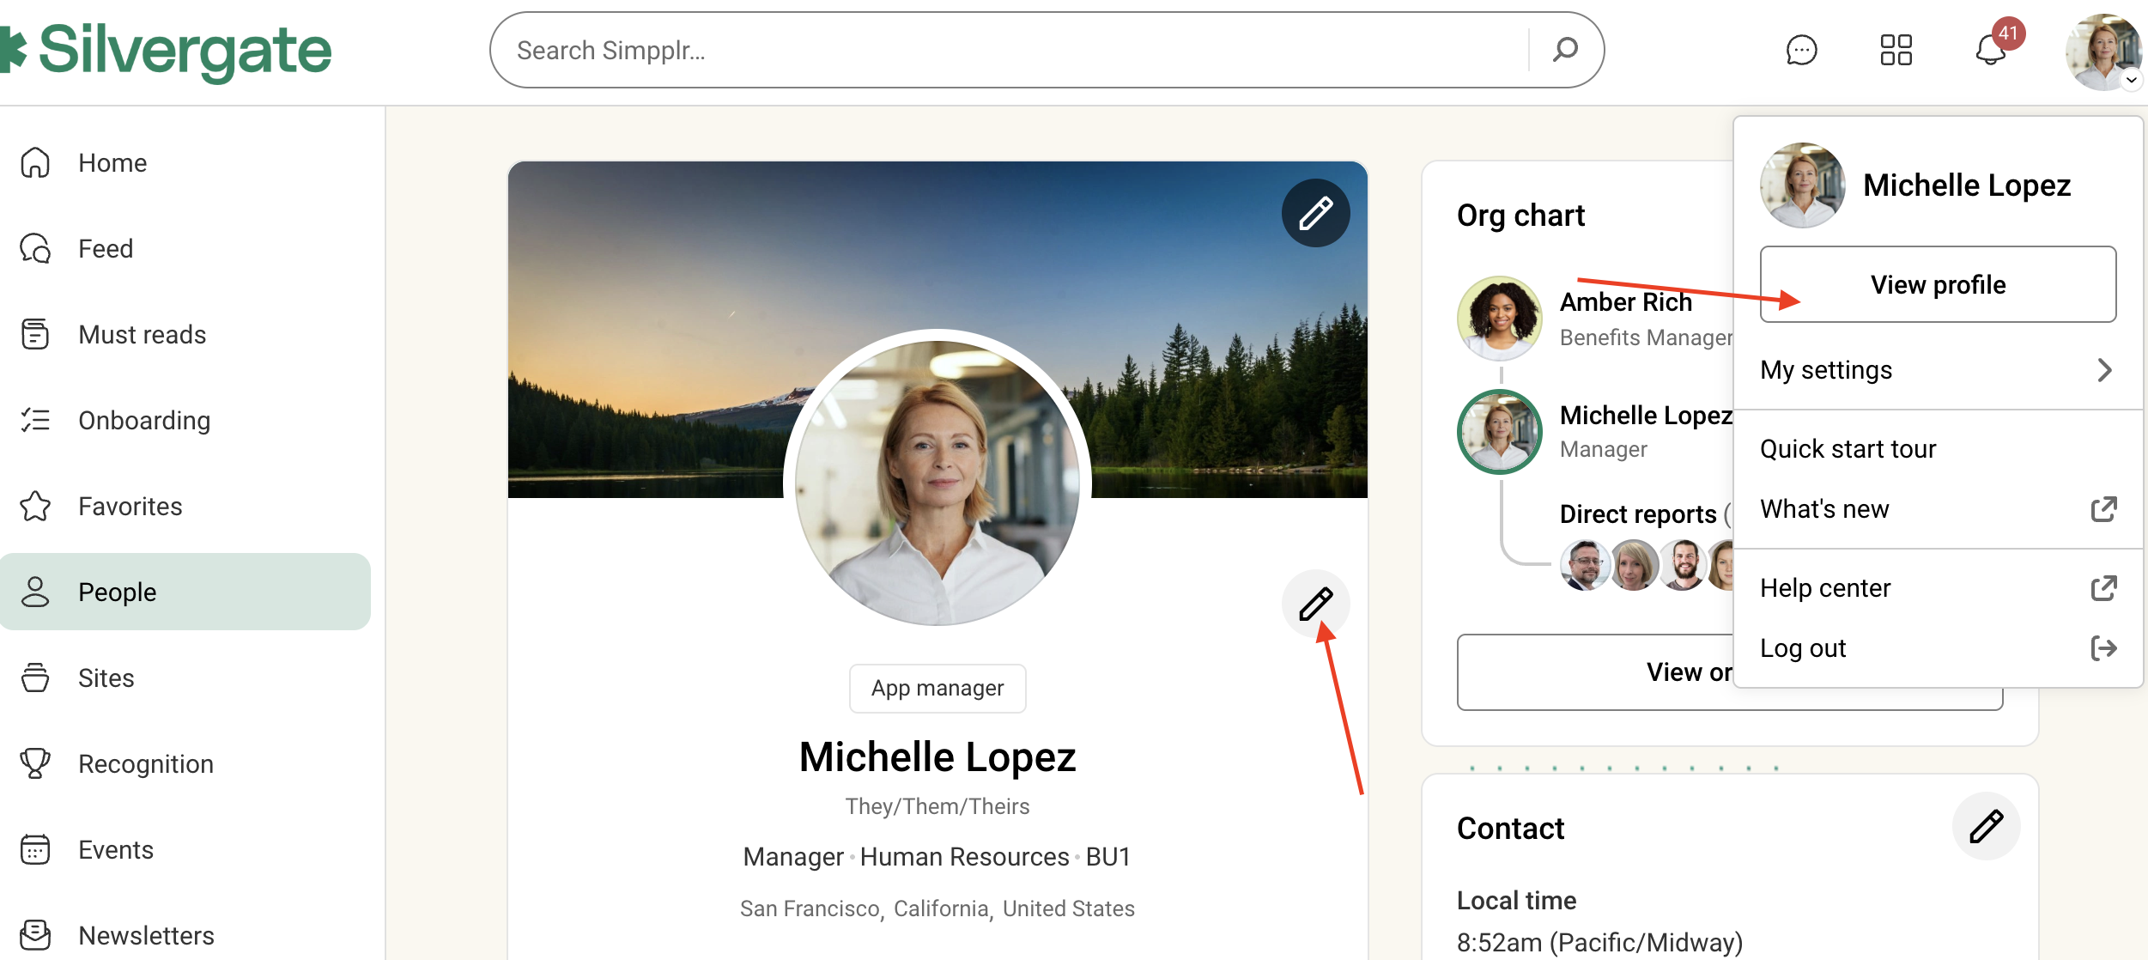
Task: Open Onboarding in the sidebar
Action: 143,421
